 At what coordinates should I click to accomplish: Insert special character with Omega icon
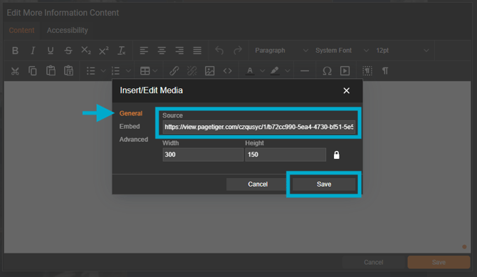(x=327, y=71)
